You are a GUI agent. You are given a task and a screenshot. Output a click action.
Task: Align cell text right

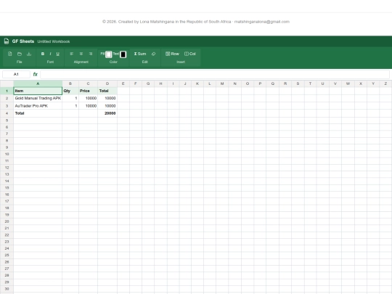[x=91, y=54]
